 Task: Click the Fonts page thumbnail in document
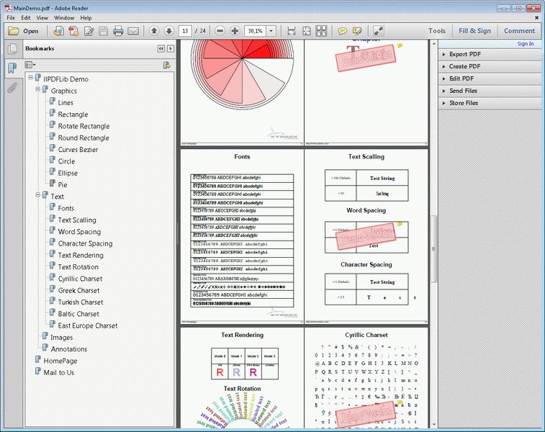[242, 237]
